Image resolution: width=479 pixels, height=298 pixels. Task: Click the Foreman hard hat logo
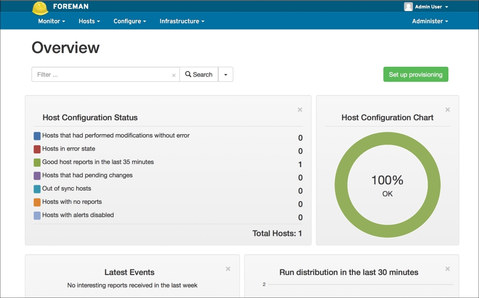click(40, 7)
